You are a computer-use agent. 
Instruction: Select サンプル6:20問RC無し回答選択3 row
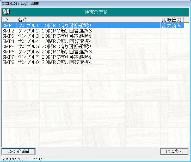[93, 52]
